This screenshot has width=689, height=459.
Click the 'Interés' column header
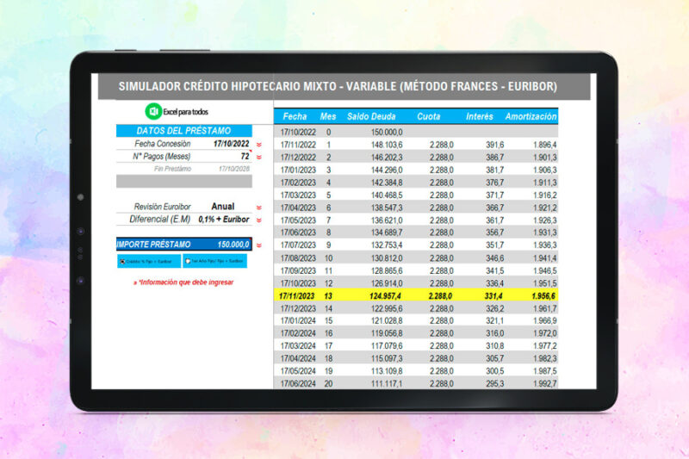tap(480, 116)
